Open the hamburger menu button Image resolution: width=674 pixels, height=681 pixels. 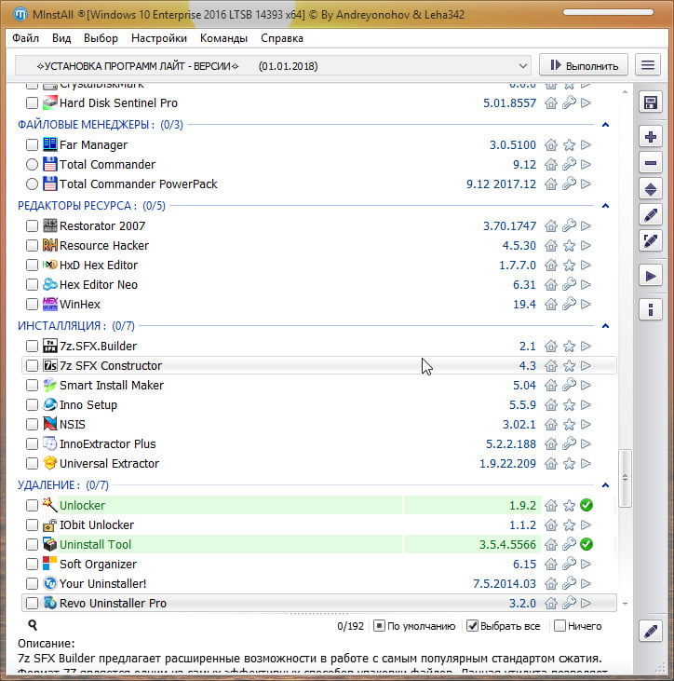click(x=648, y=65)
